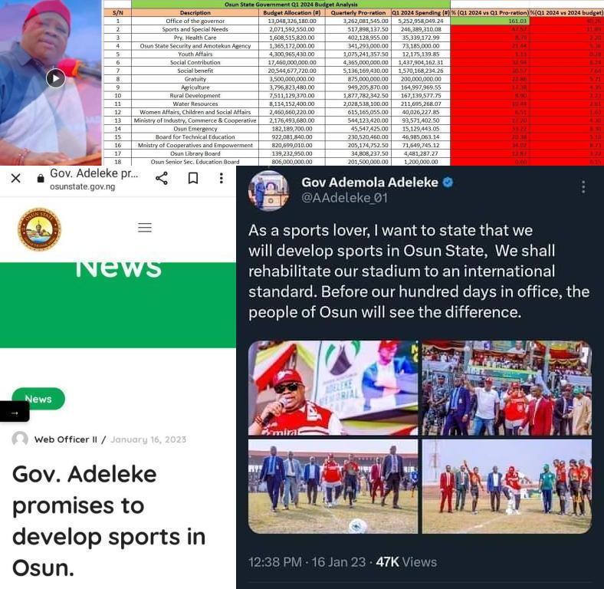Open the top-right crowd stadium photo
The image size is (604, 589).
click(507, 388)
